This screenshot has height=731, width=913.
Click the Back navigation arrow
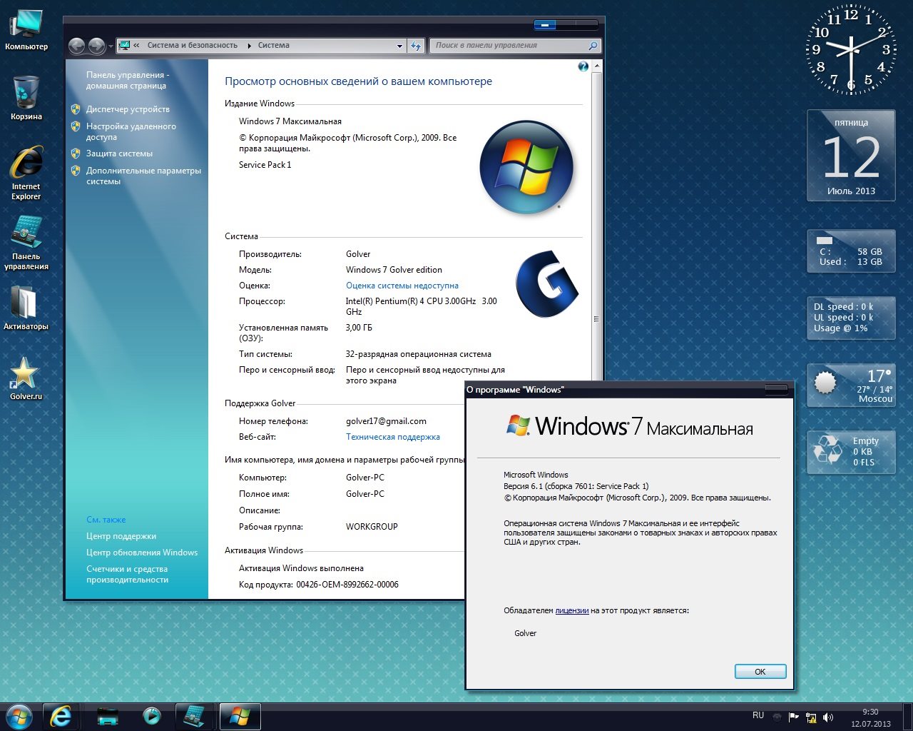77,46
